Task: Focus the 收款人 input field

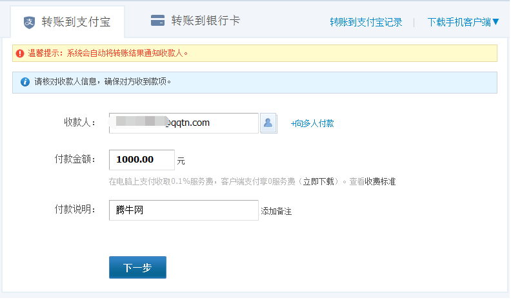Action: click(184, 123)
